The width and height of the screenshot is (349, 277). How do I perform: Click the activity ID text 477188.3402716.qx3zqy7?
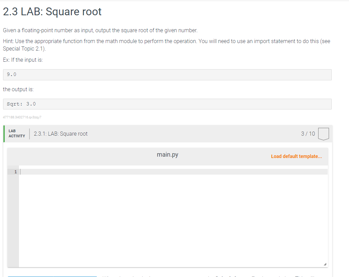(x=22, y=117)
